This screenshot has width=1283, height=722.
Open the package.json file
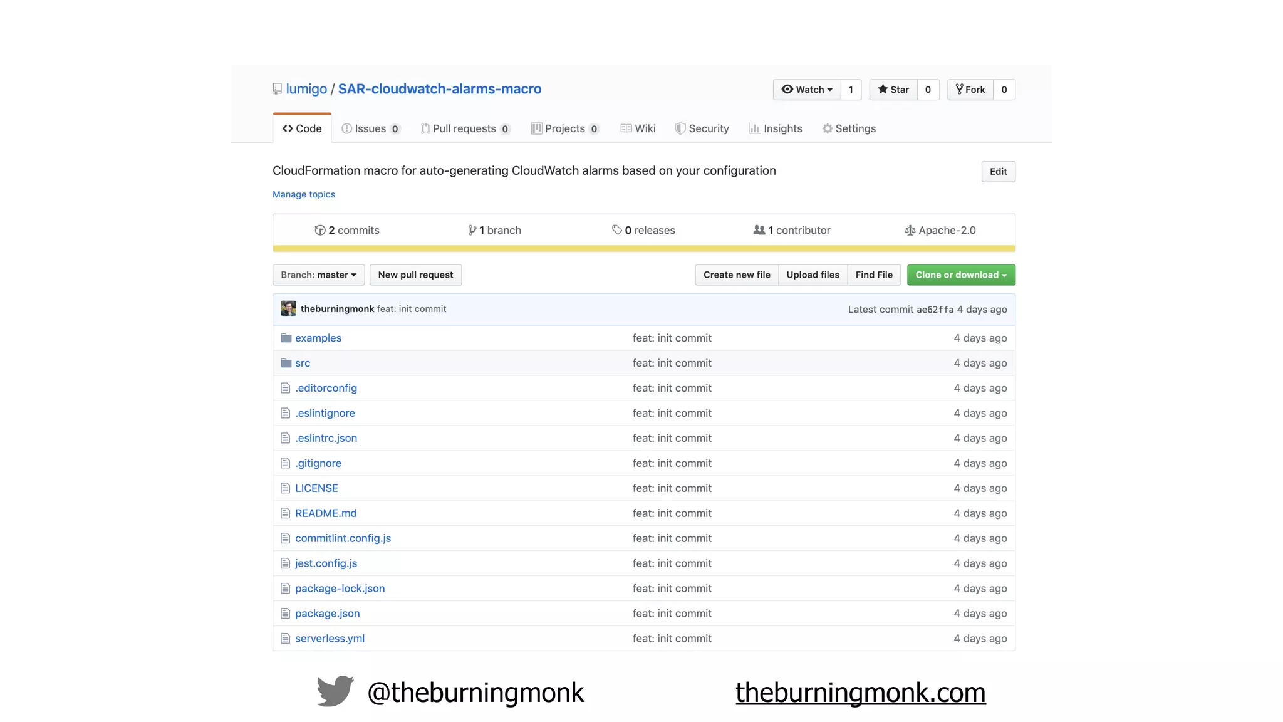point(328,614)
